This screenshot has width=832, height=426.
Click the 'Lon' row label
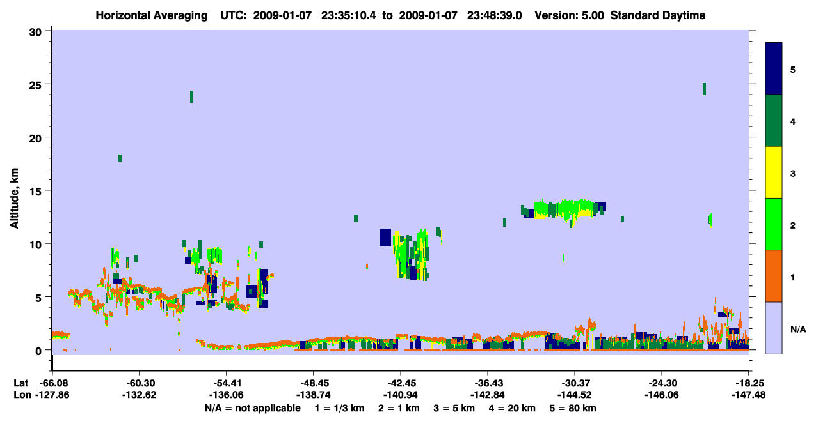tap(21, 395)
